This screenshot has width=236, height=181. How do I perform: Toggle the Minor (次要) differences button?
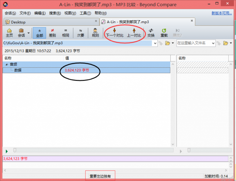(80, 33)
